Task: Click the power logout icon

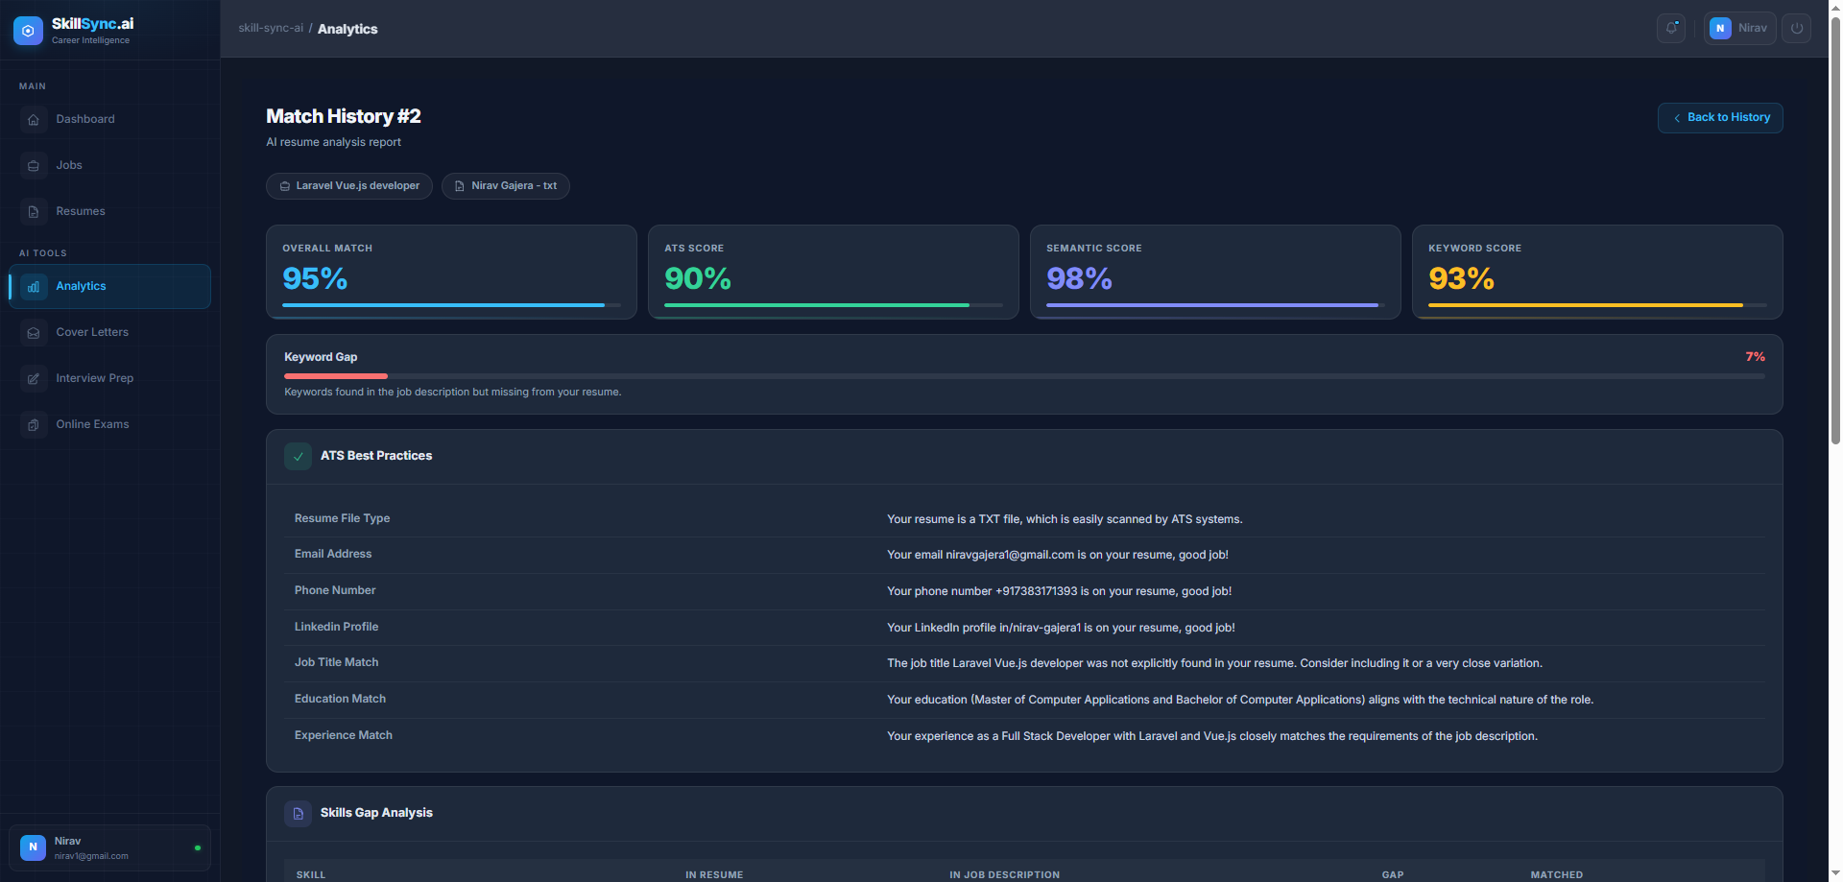Action: (x=1796, y=29)
